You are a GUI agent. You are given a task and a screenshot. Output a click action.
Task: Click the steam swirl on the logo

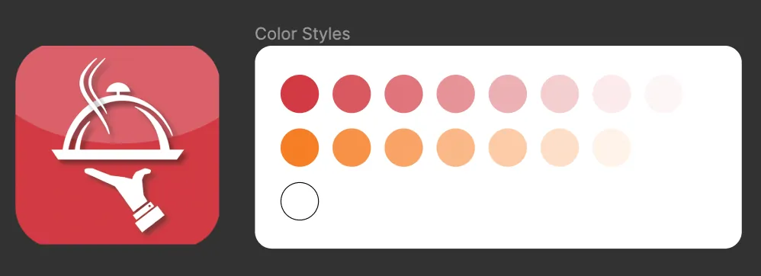tap(93, 91)
